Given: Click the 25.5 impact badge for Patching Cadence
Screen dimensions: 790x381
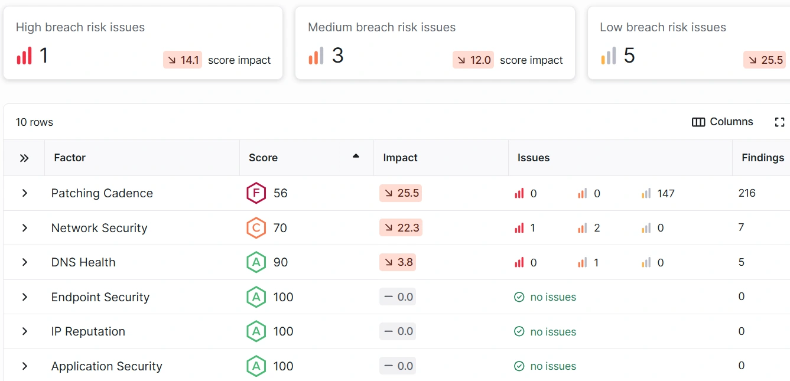Looking at the screenshot, I should click(401, 193).
